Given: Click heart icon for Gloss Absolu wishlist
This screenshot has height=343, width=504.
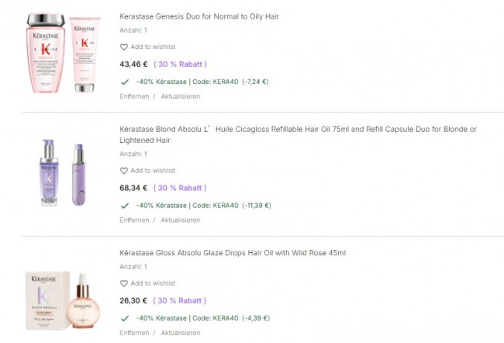Looking at the screenshot, I should (124, 283).
